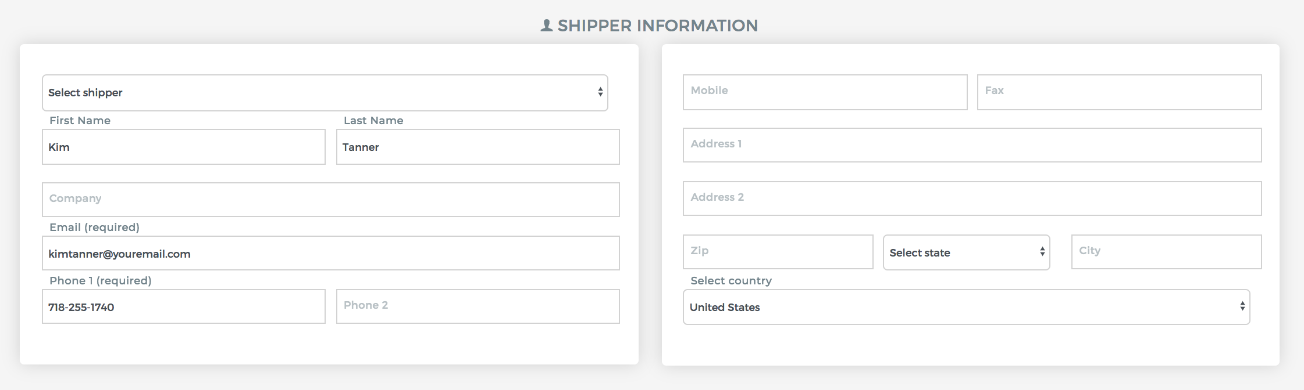Viewport: 1304px width, 390px height.
Task: Click into the Address 2 field
Action: [x=972, y=198]
